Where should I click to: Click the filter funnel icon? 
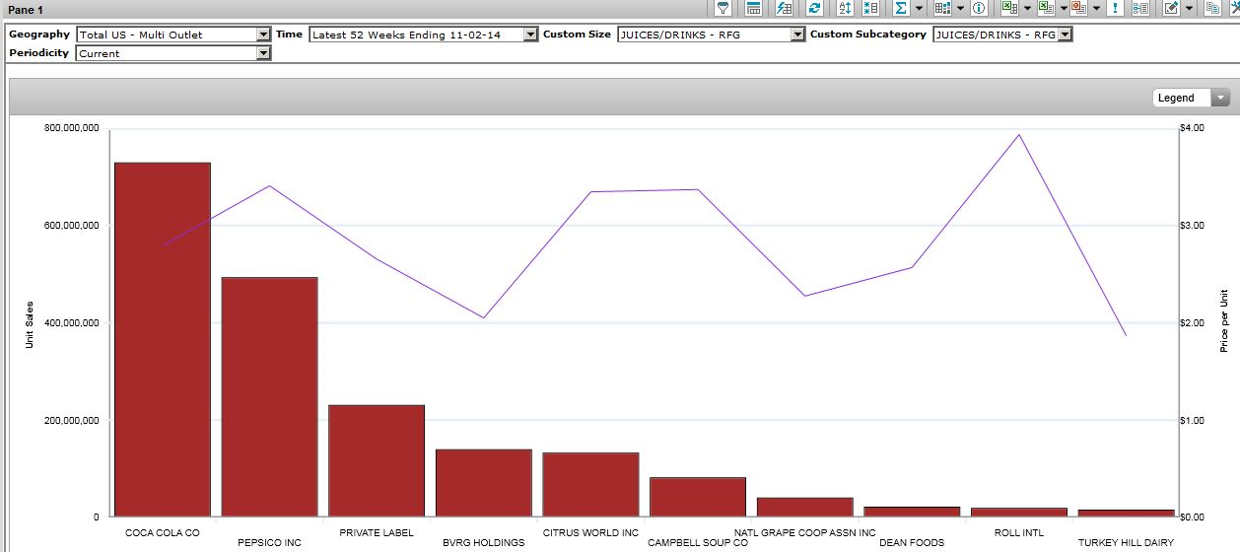click(723, 8)
